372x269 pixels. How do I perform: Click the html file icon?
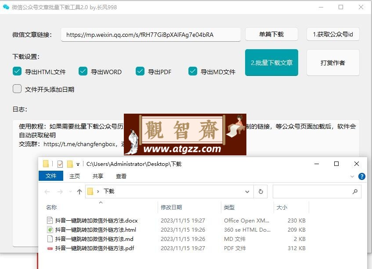[x=50, y=230]
